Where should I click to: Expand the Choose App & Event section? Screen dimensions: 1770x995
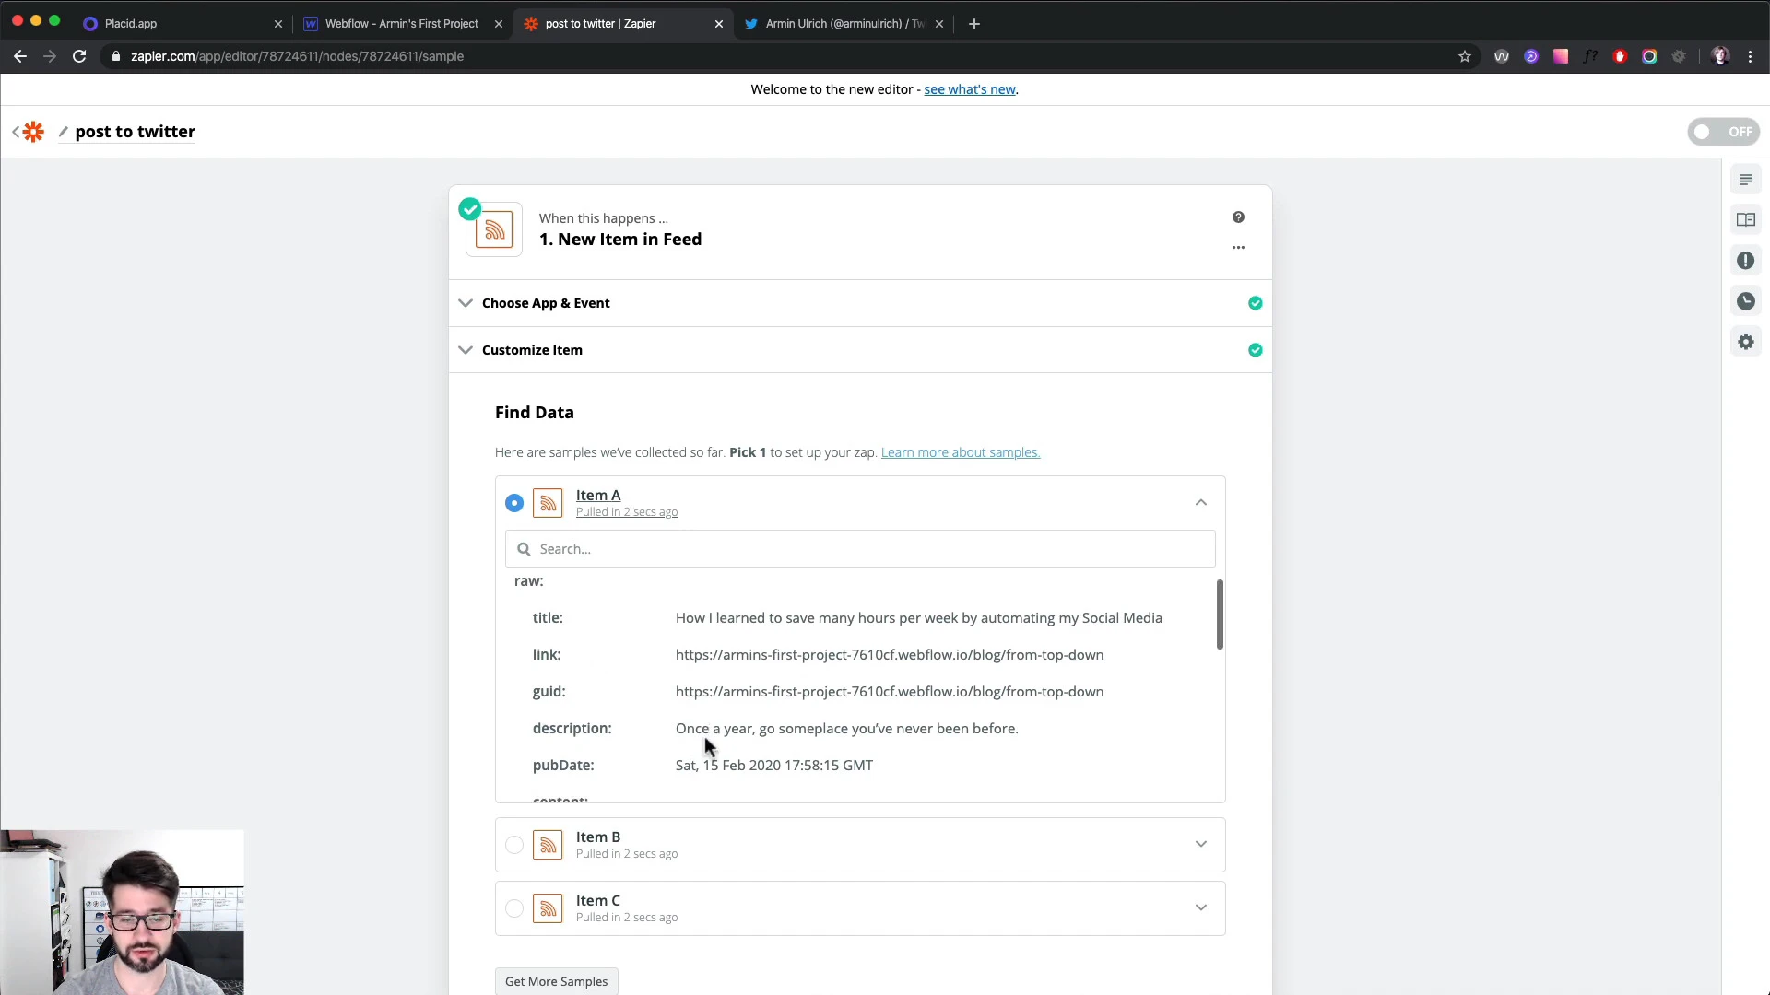(466, 303)
